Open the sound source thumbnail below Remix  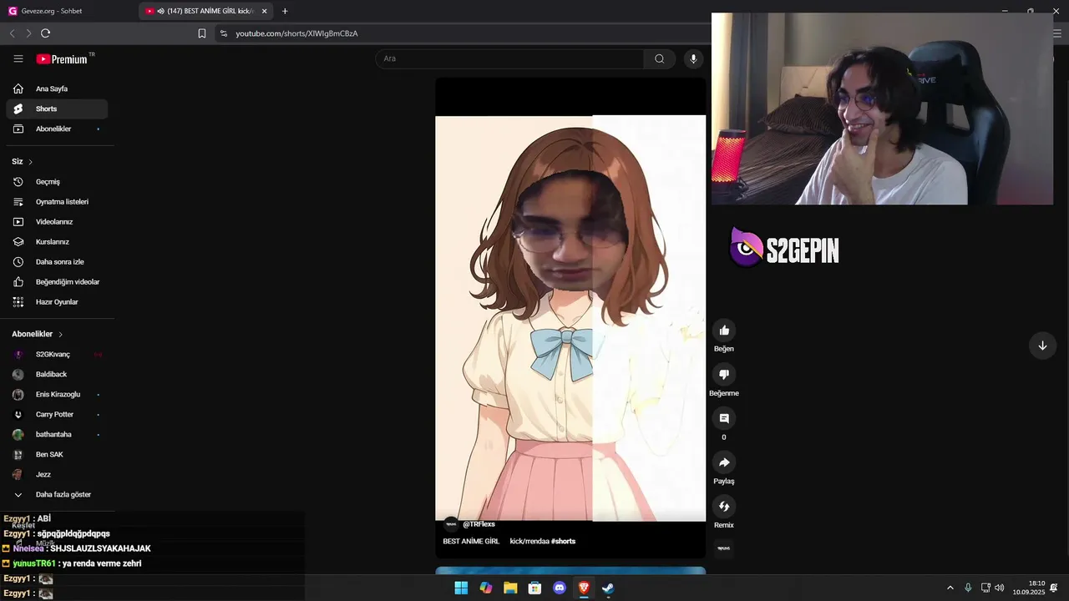724,548
